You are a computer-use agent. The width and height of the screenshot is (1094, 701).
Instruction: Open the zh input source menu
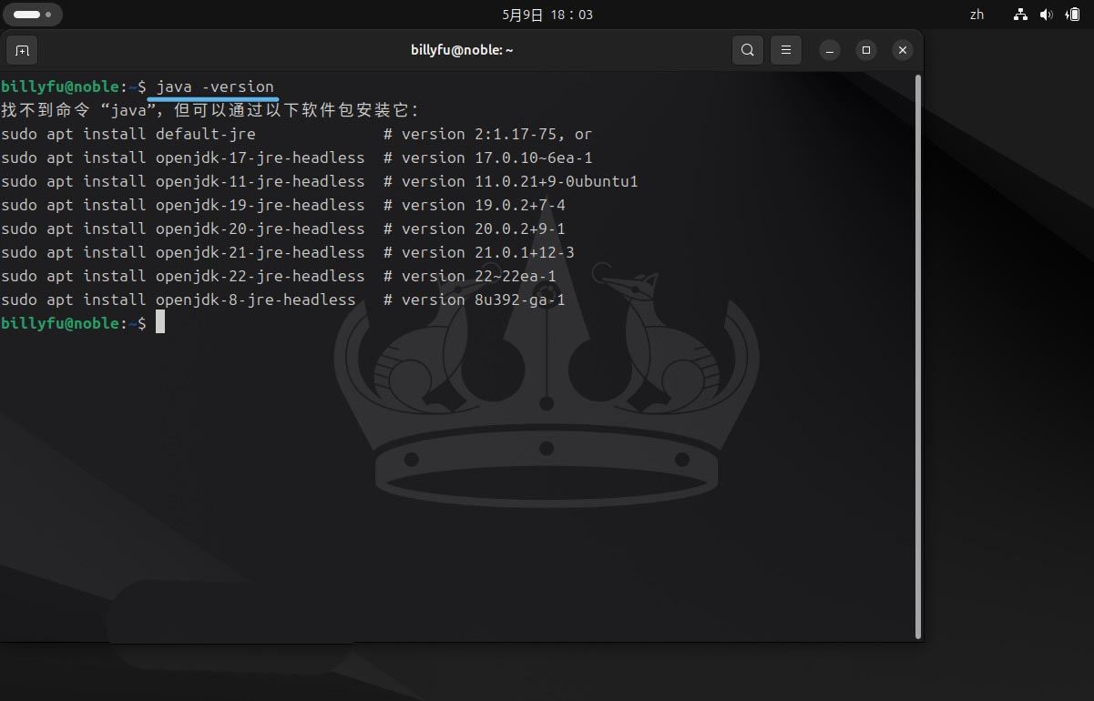pyautogui.click(x=976, y=15)
